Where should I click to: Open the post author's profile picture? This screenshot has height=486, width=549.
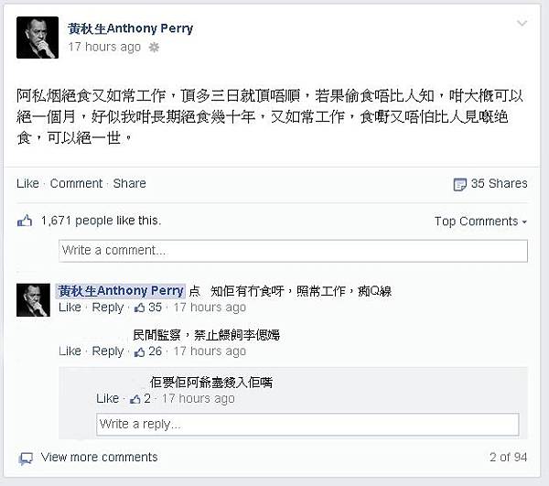coord(38,38)
